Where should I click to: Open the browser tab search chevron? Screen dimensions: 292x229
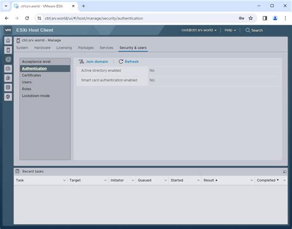tap(6, 6)
